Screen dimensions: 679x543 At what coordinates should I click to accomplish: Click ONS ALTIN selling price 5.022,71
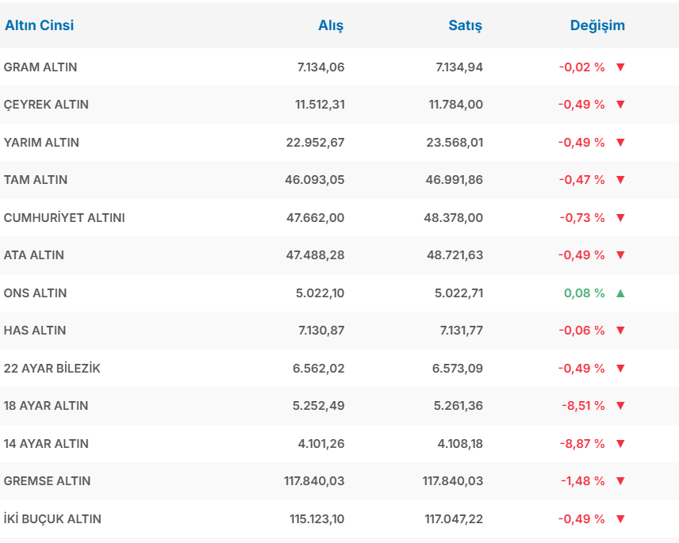tap(459, 293)
